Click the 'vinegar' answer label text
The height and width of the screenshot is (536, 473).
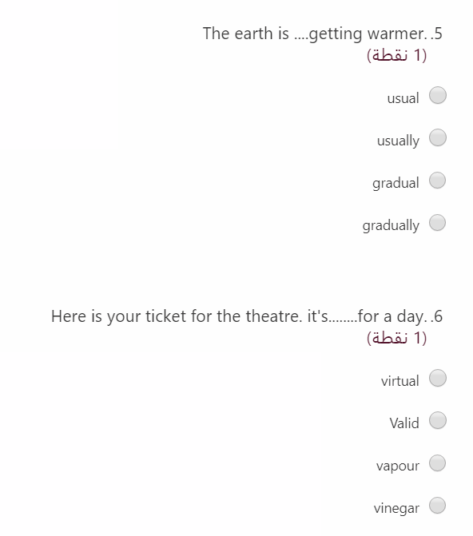click(396, 508)
